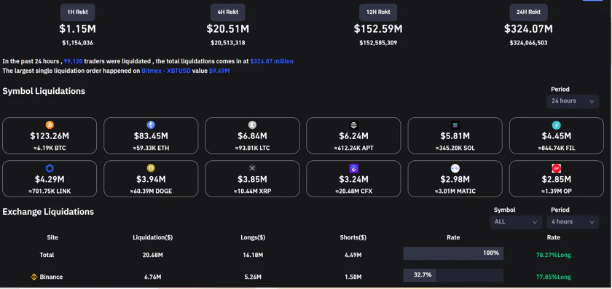Select the 1H Rekt tab
The image size is (612, 289).
(78, 12)
